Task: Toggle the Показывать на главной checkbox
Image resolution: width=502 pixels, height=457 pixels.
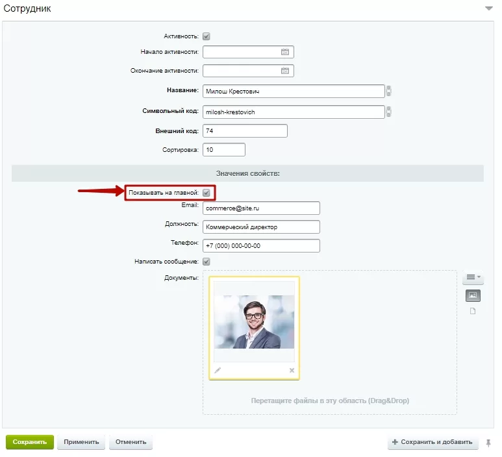Action: [207, 193]
